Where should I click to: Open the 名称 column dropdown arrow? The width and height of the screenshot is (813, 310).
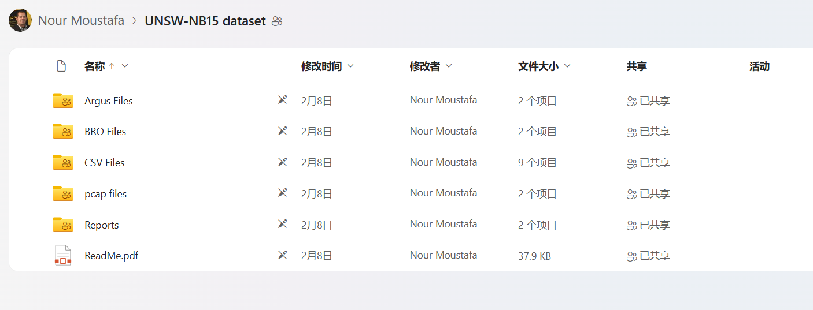[x=125, y=66]
